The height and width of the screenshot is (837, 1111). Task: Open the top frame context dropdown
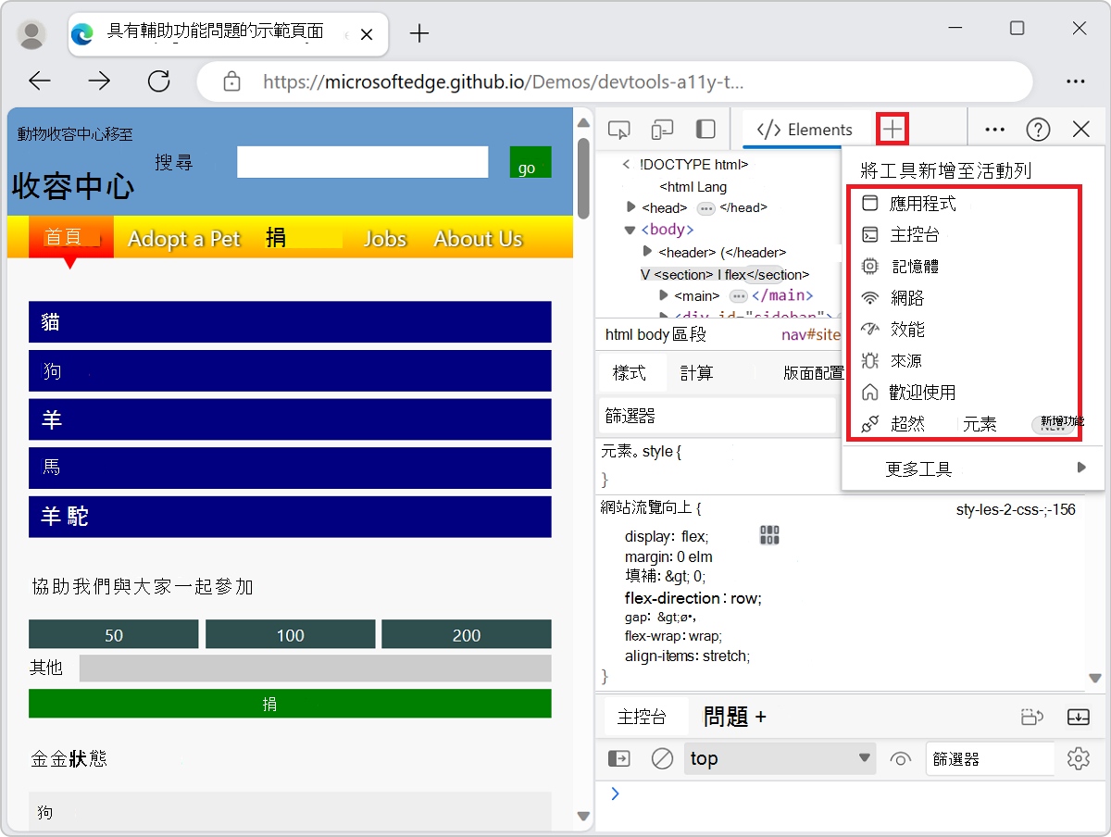click(780, 758)
